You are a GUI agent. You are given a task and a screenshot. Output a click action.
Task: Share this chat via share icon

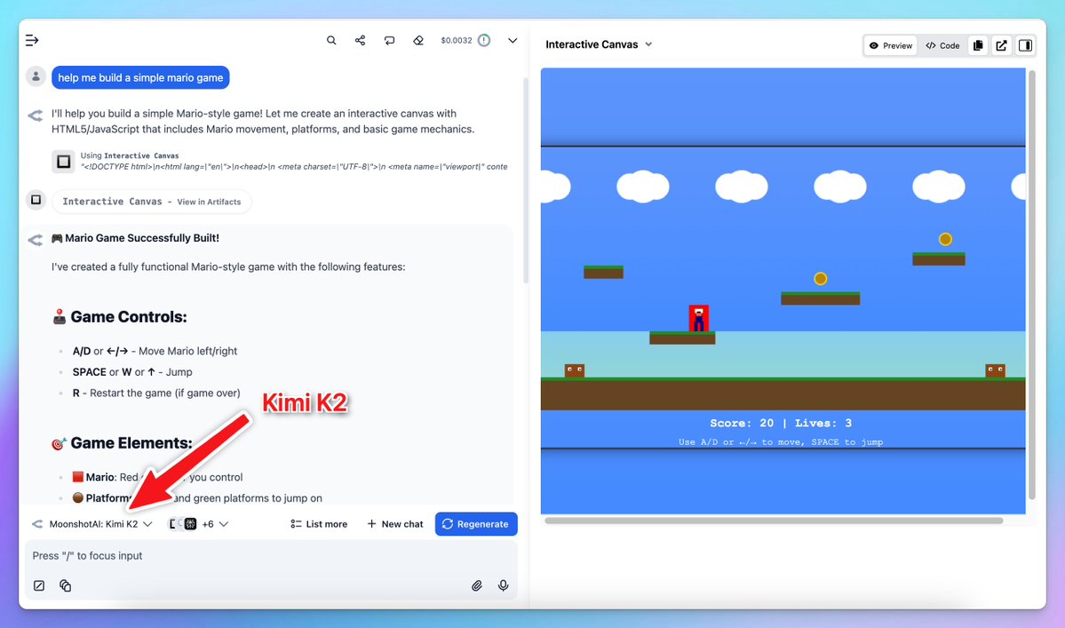tap(360, 41)
